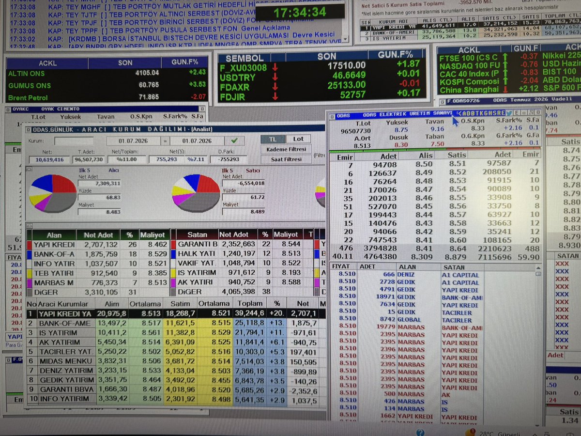Viewport: 581px width, 436px height.
Task: Click the 17:34:34 clock display
Action: click(x=300, y=12)
